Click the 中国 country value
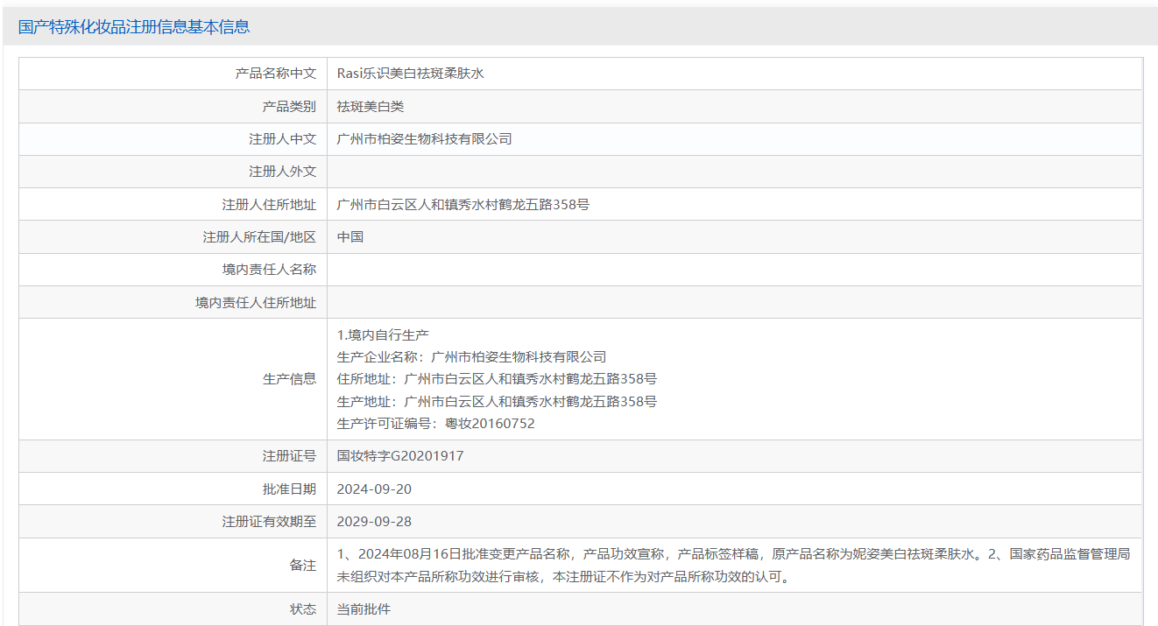Screen dimensions: 1158x626 tap(350, 237)
